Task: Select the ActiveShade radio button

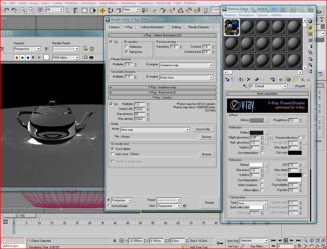Action: pyautogui.click(x=109, y=206)
